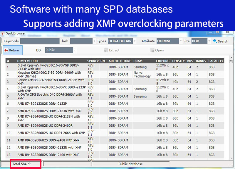Select the G.Skill RipjawsV F4-3200C16-8GVGB row
235x169 pixels.
point(115,67)
